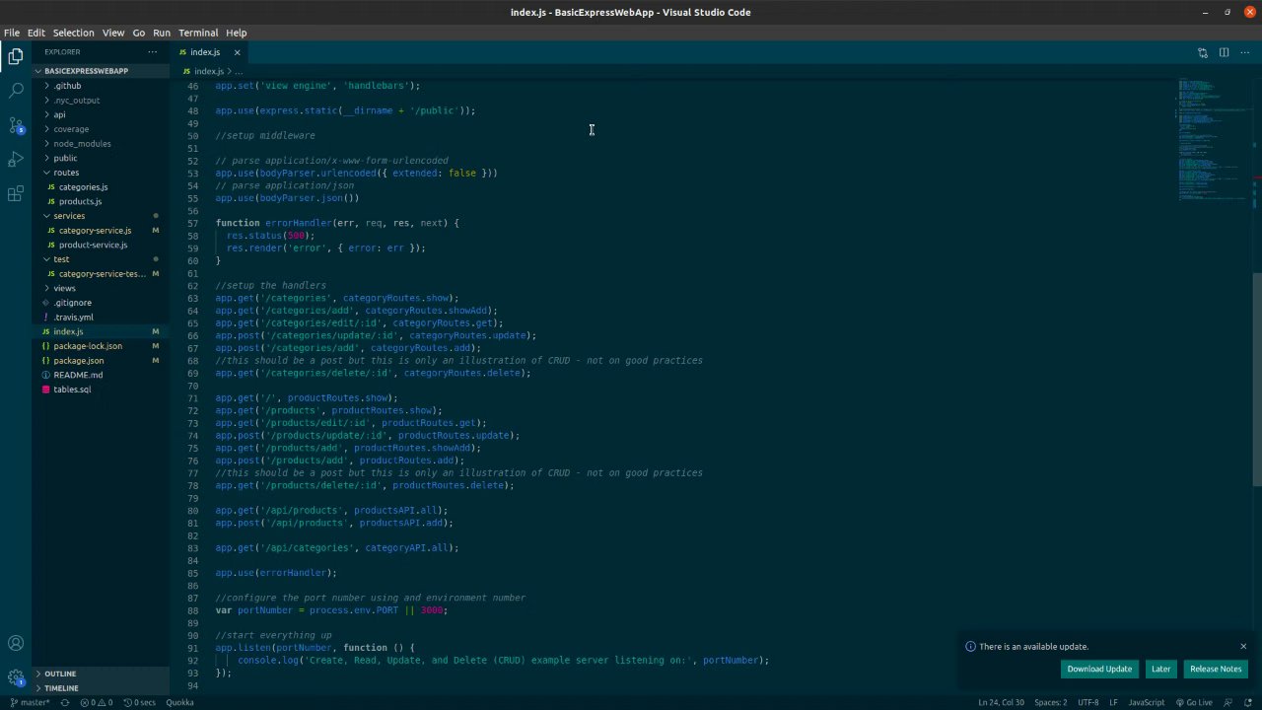
Task: Open the Search view in the activity bar
Action: pyautogui.click(x=16, y=91)
